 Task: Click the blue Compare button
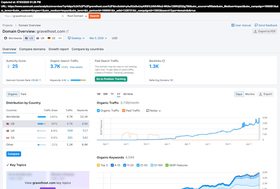tap(14, 154)
